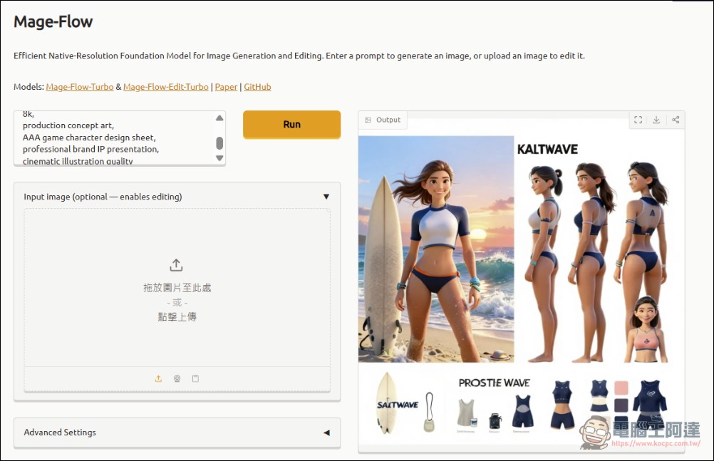Paste from clipboard icon below dropzone
Screen dimensions: 714x461
click(x=195, y=378)
